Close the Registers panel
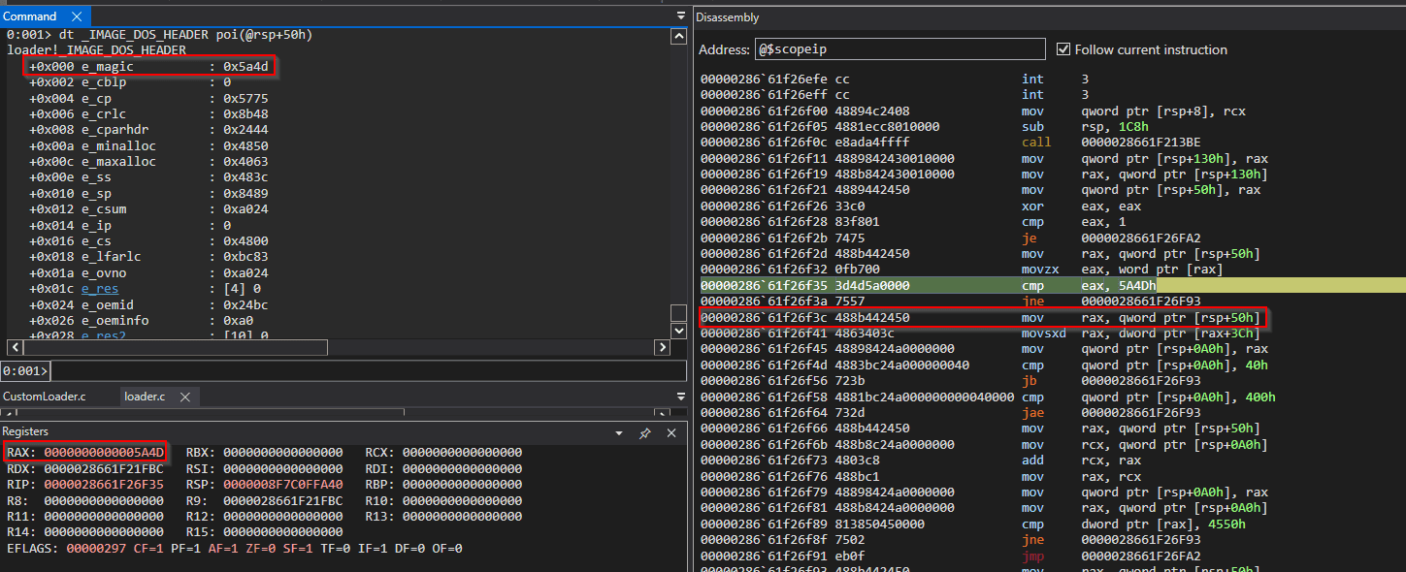This screenshot has width=1406, height=572. point(671,432)
